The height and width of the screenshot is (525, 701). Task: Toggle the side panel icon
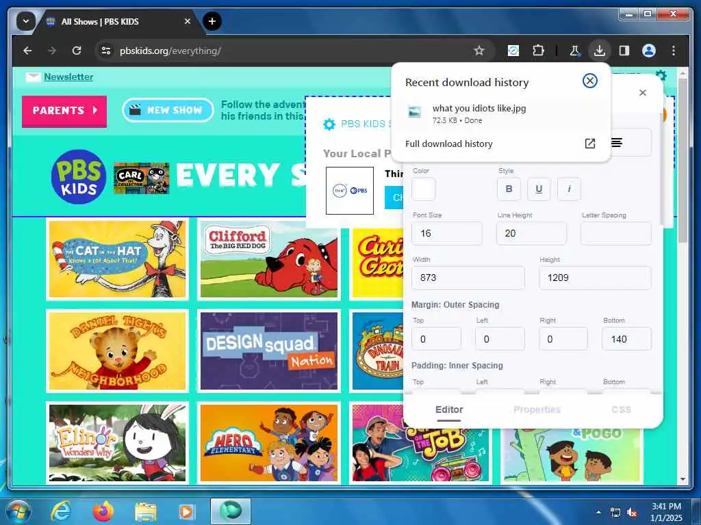pos(624,51)
